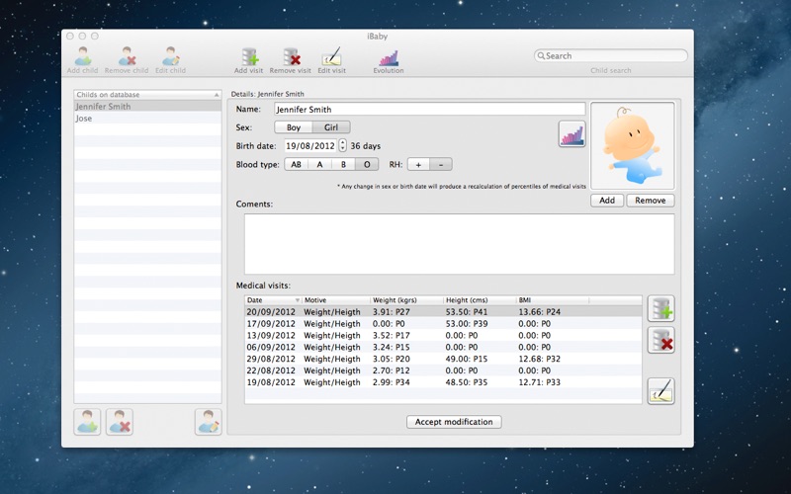Click the Child search field
The image size is (791, 494).
[612, 56]
